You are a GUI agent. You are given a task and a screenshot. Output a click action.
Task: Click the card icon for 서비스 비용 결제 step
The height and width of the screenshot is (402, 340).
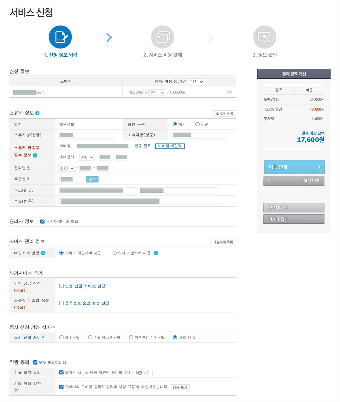tap(163, 36)
